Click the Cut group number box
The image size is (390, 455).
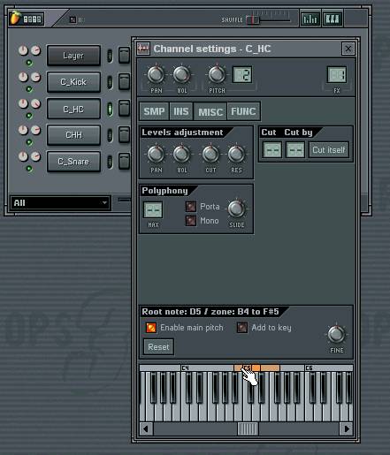tap(272, 150)
